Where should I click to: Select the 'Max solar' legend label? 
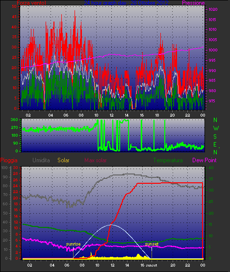[96, 160]
